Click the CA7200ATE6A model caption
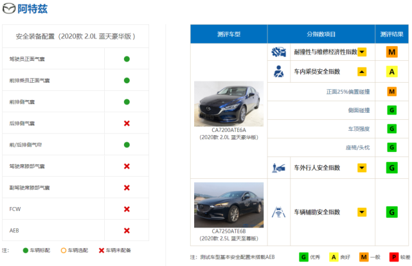Viewport: 412px width, 266px height. point(229,130)
